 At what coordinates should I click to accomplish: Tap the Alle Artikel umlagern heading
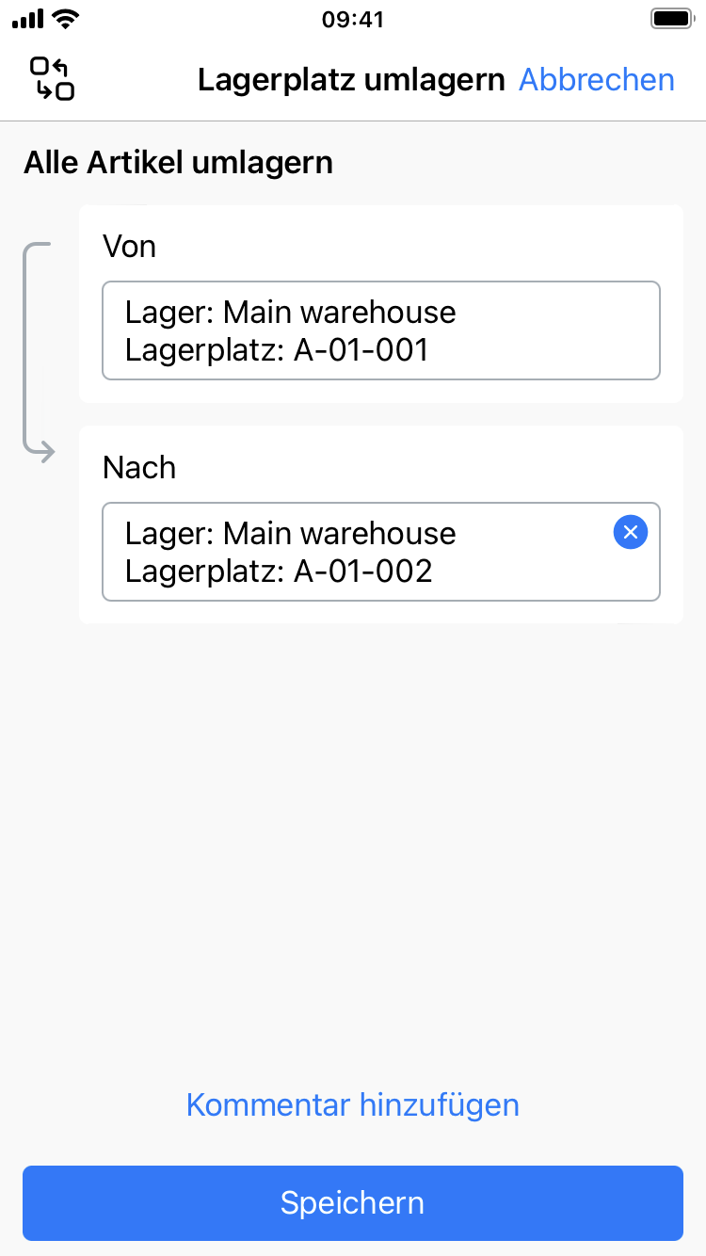pos(178,163)
